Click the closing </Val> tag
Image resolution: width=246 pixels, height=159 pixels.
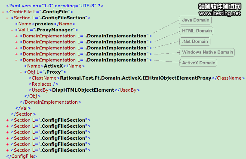(x=23, y=108)
